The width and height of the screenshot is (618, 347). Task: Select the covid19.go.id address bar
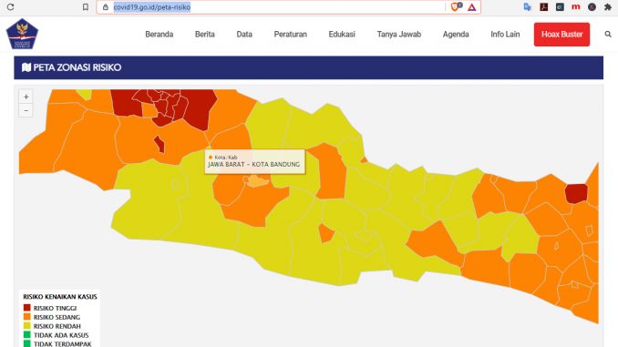coord(276,7)
